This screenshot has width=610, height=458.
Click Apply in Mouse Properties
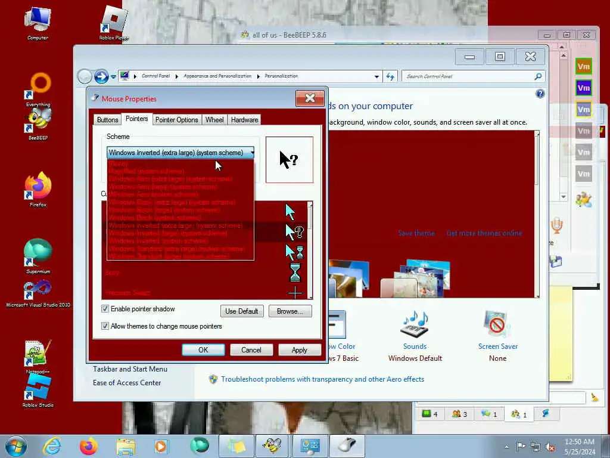pyautogui.click(x=300, y=349)
